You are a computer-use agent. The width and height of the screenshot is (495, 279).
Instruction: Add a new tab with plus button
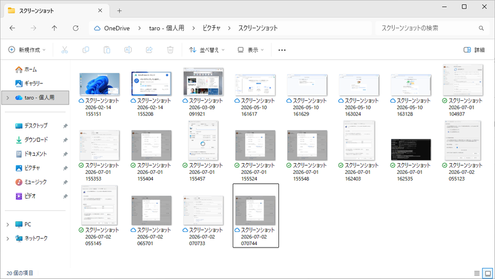pos(119,11)
